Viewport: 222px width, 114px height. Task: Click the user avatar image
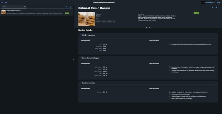[x=203, y=2]
